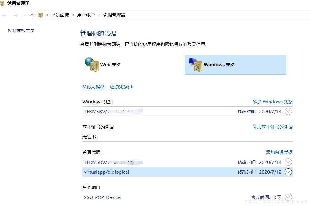Select the Windows 凭据 computer safe icon
The height and width of the screenshot is (207, 310).
(196, 65)
